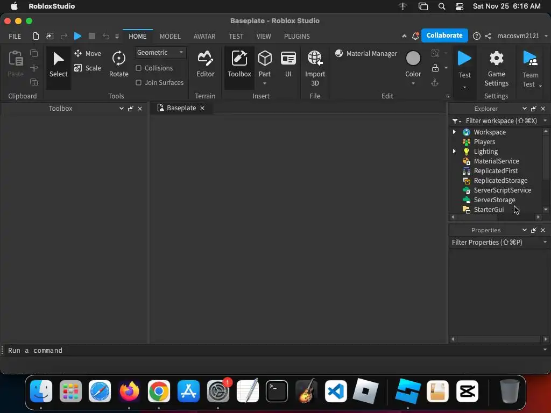Click the Stop icon in quick access bar
Viewport: 551px width, 413px height.
coord(91,36)
